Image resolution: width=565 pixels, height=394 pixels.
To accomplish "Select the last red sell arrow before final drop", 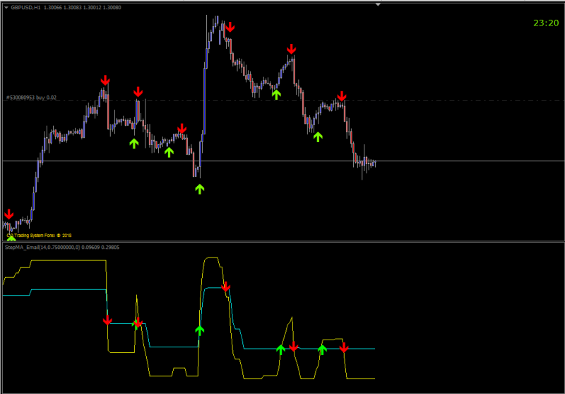I will tap(342, 96).
